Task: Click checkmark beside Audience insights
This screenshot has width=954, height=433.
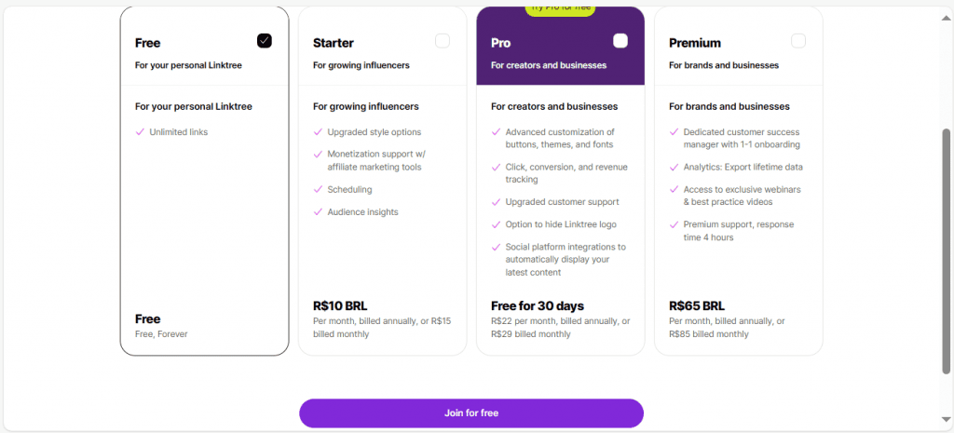Action: (318, 212)
